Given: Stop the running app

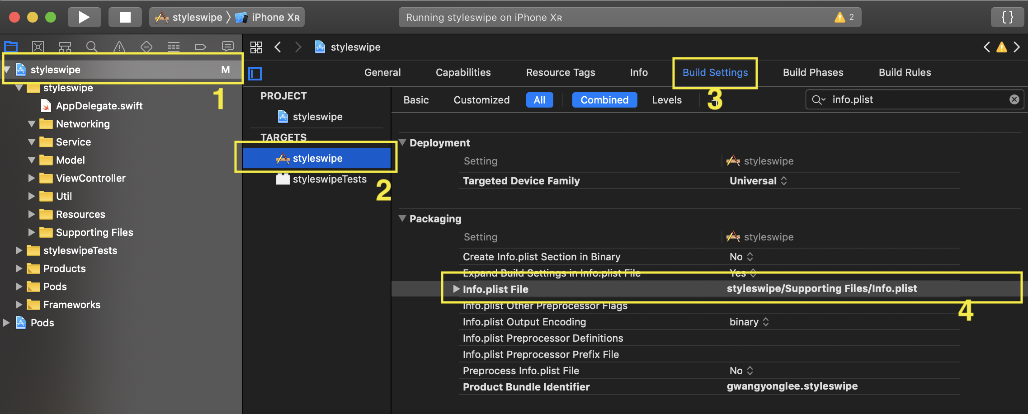Looking at the screenshot, I should tap(125, 17).
